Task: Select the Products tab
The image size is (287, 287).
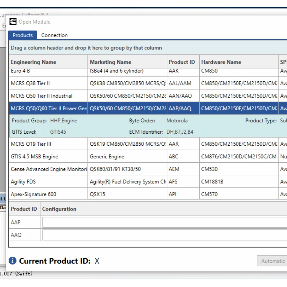Action: pos(23,35)
